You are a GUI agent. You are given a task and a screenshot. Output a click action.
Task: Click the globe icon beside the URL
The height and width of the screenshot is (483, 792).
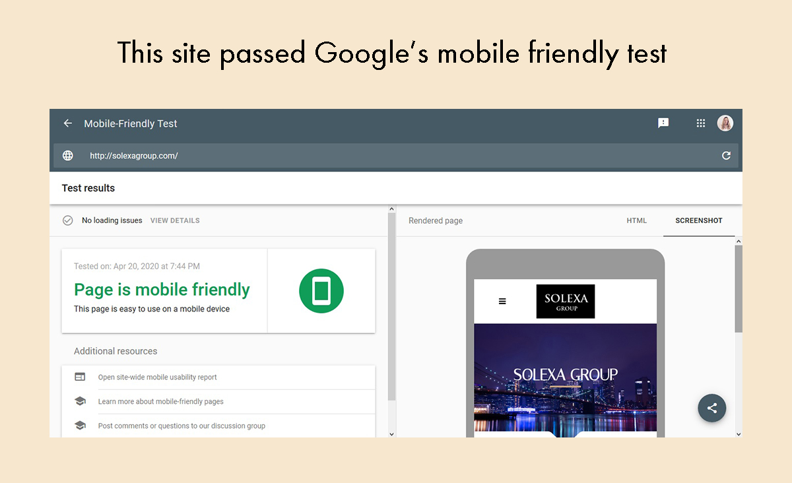[68, 156]
